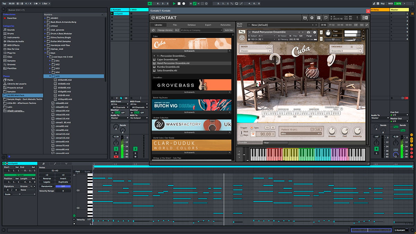The width and height of the screenshot is (416, 234).
Task: Toggle track 1 activator button
Action: (x=116, y=149)
